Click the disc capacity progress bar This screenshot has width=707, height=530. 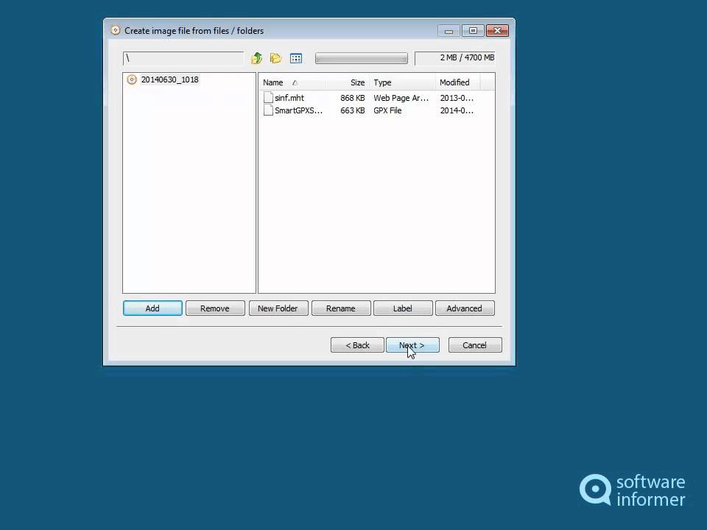[361, 58]
